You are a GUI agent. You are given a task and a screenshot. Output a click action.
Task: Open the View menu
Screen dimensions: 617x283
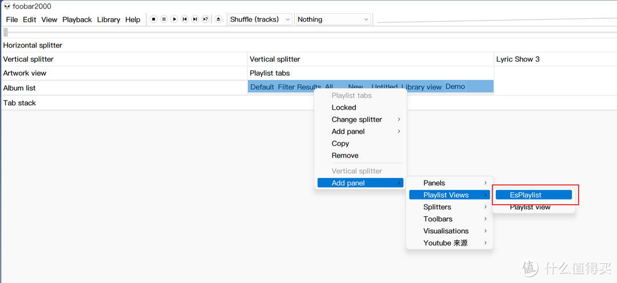(49, 19)
